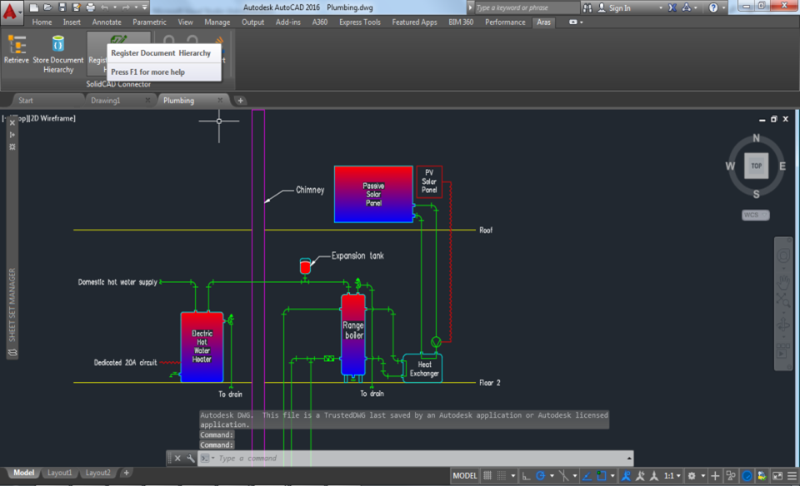This screenshot has width=800, height=486.
Task: Toggle Ortho mode in status bar
Action: pyautogui.click(x=527, y=476)
